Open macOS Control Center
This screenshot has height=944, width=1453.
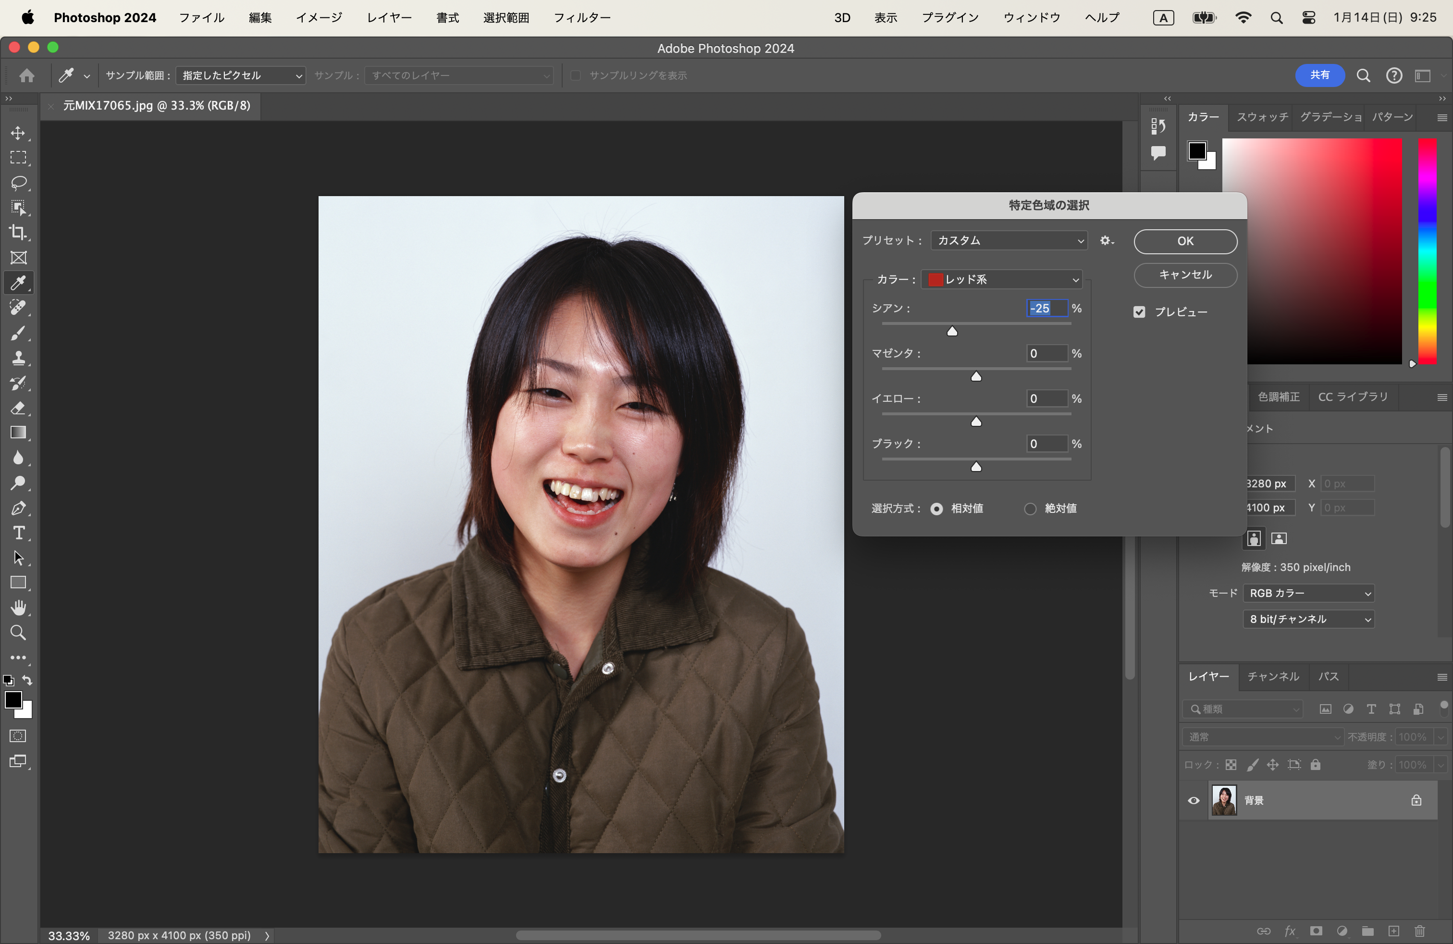1308,18
